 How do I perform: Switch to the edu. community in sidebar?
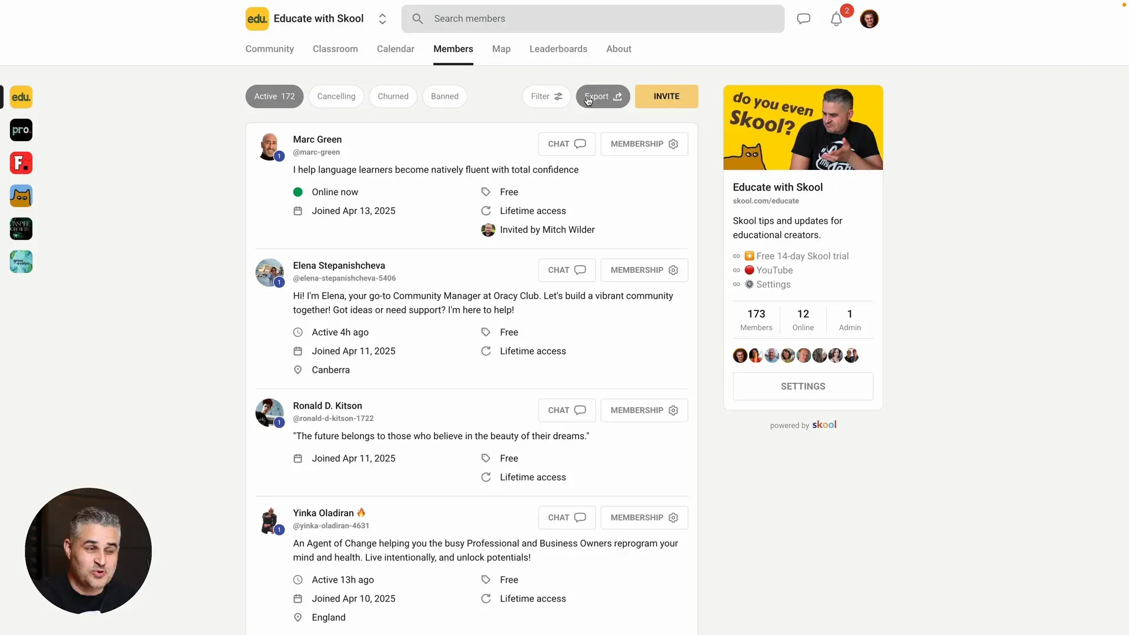pyautogui.click(x=21, y=97)
